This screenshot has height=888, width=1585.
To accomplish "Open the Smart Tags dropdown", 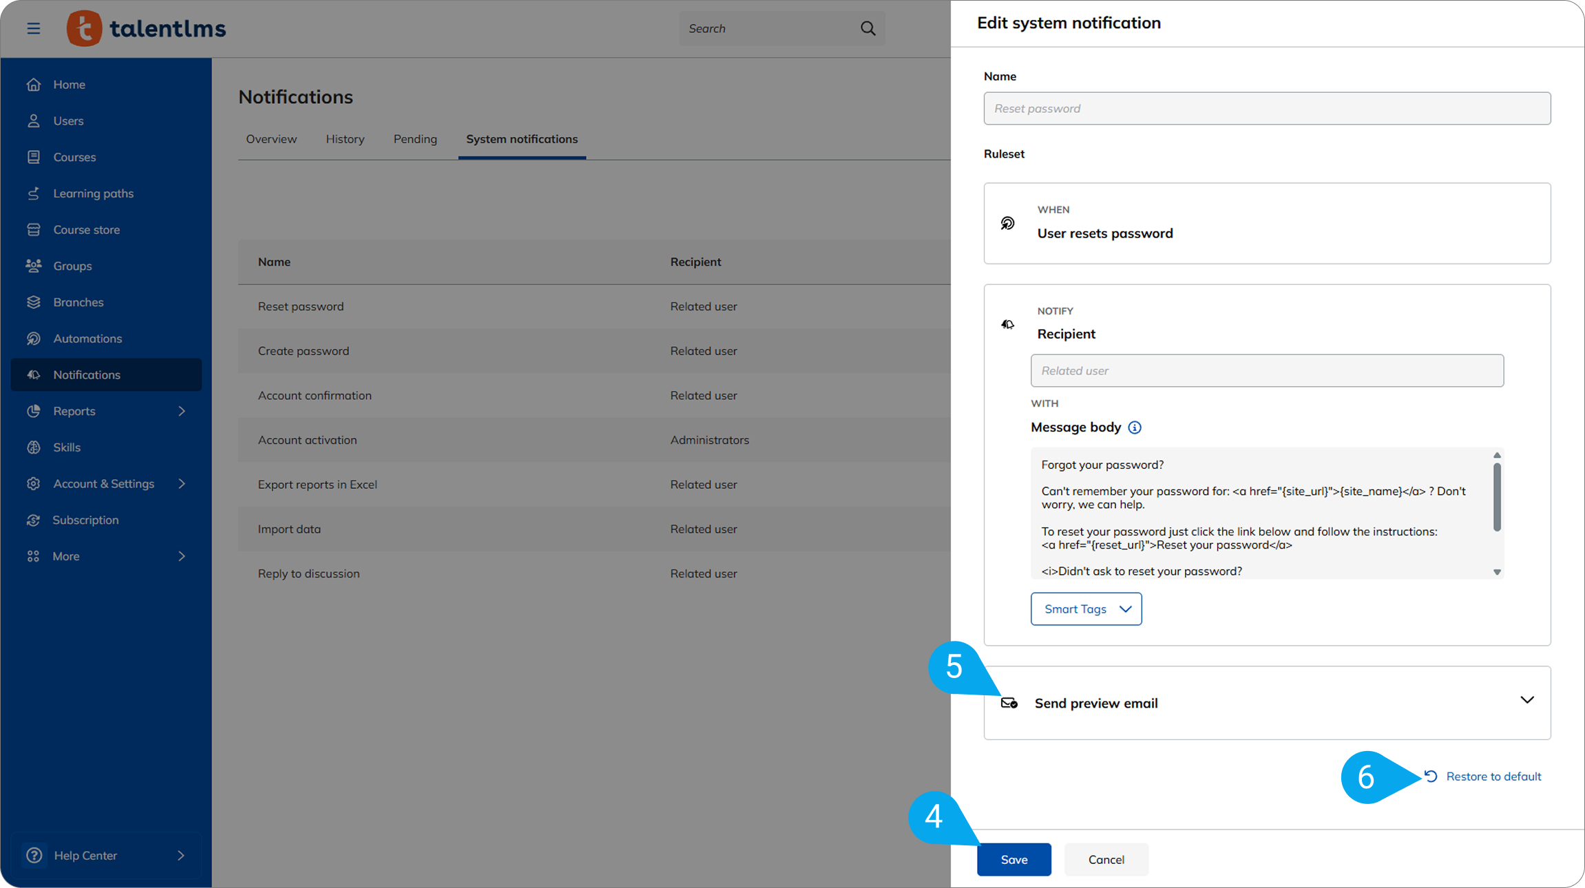I will tap(1086, 609).
